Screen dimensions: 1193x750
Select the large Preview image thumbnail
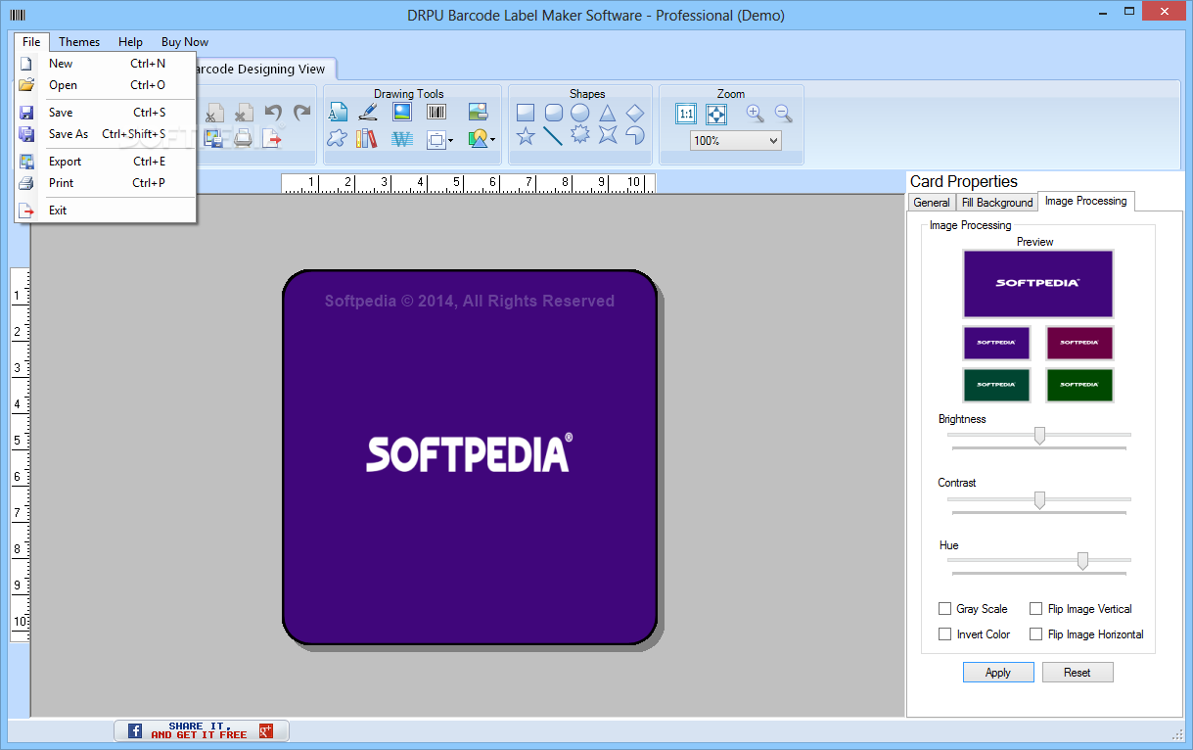pos(1038,284)
